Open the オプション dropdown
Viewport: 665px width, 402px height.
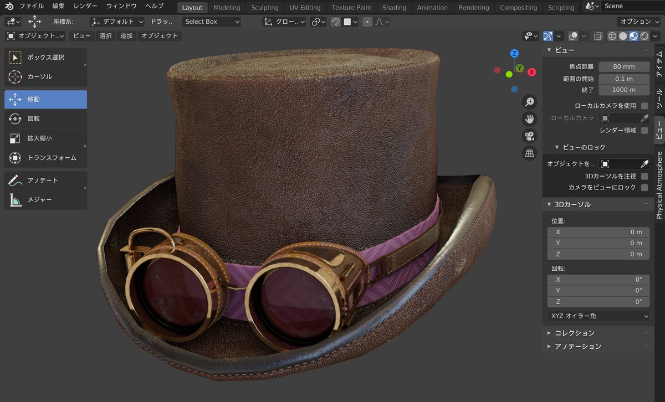point(640,22)
